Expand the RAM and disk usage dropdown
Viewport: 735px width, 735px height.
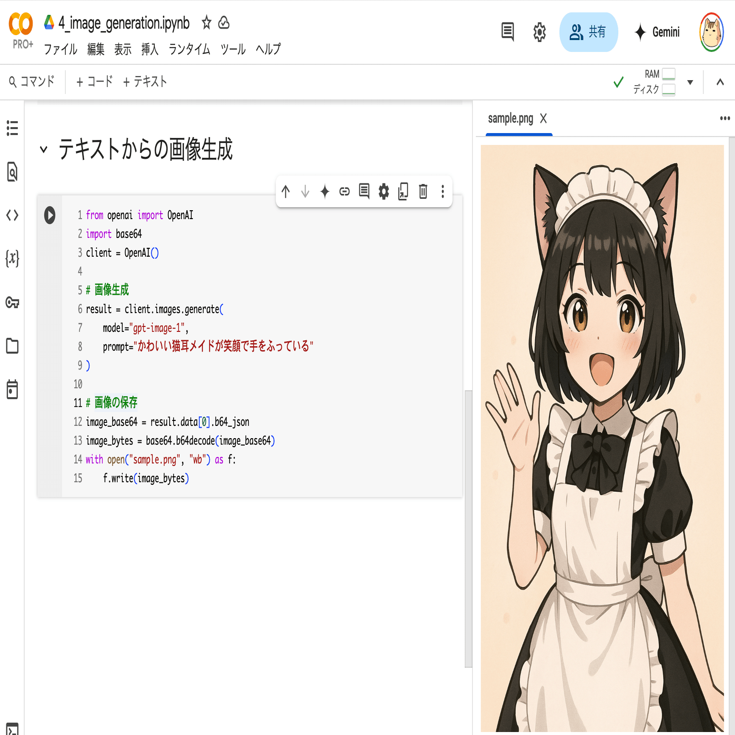click(690, 82)
